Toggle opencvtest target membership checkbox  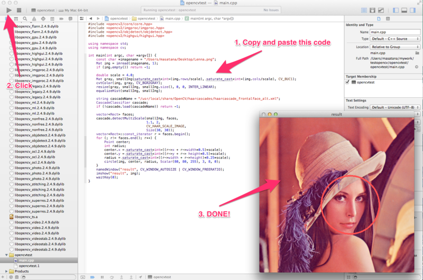(347, 82)
